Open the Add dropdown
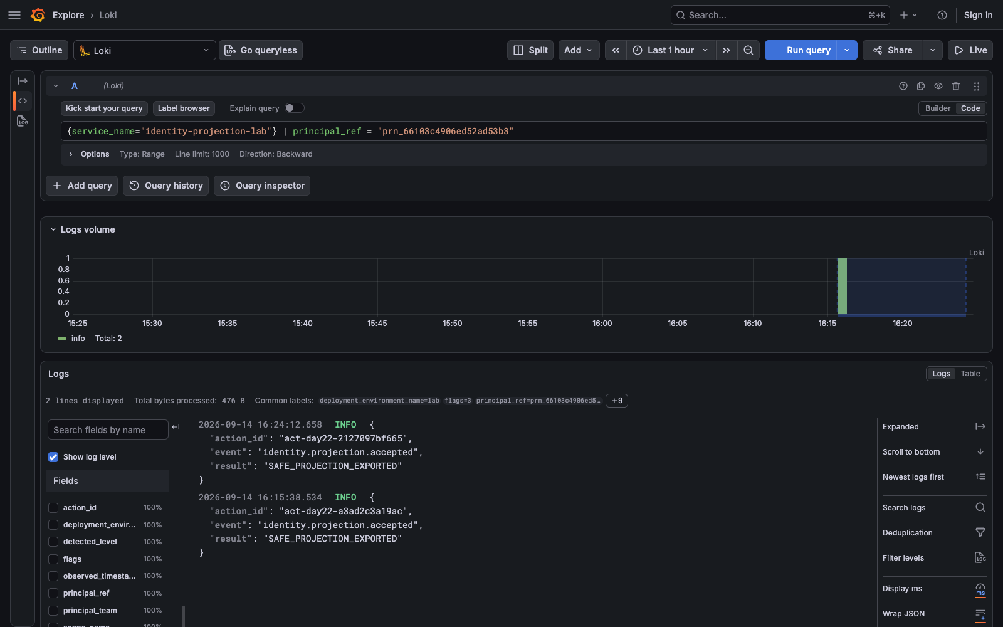 pyautogui.click(x=579, y=50)
